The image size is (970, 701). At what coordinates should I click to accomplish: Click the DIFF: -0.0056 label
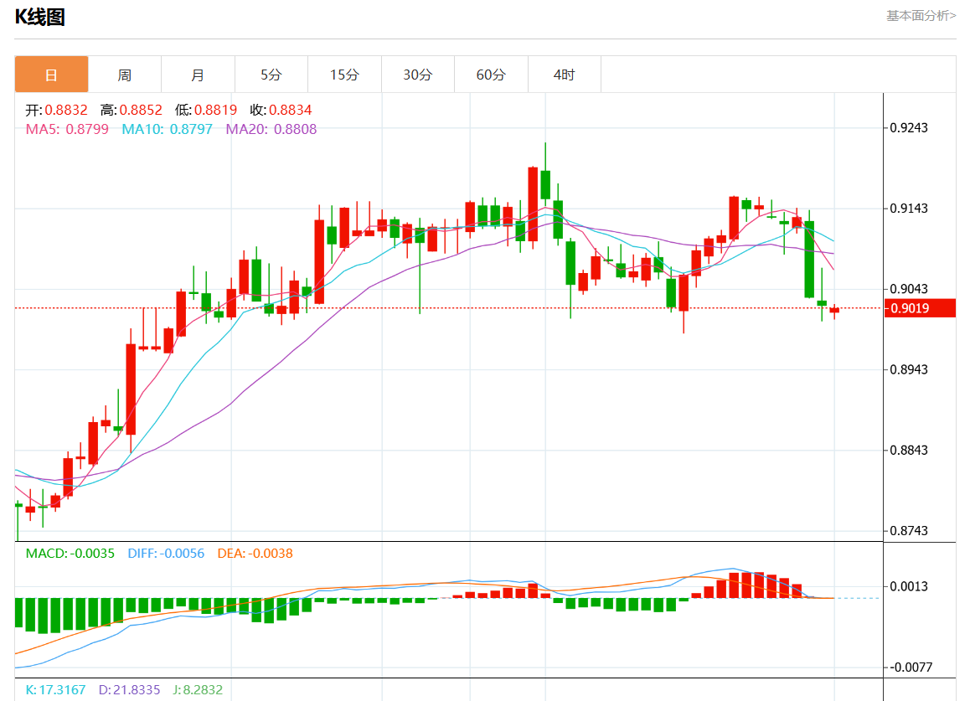[x=166, y=553]
